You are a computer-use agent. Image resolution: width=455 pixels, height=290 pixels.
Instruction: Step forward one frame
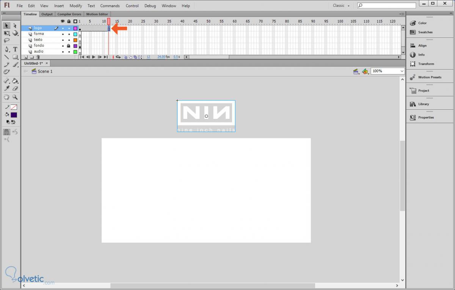(x=100, y=57)
